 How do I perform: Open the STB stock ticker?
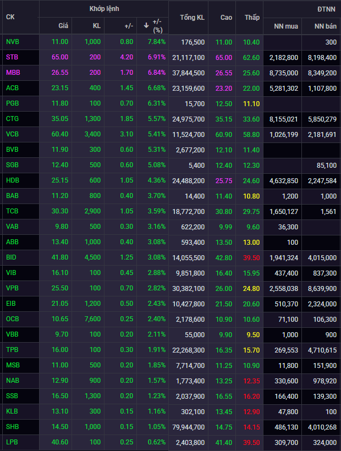12,57
